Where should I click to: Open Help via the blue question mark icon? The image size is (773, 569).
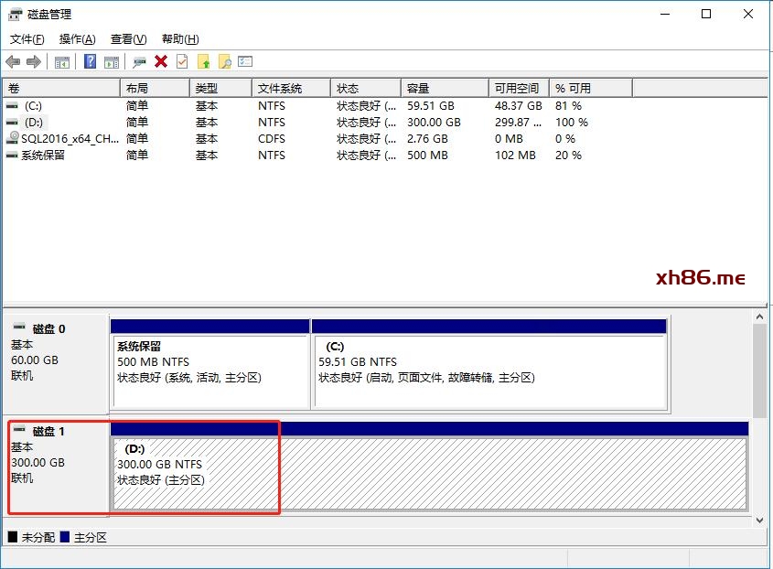pos(91,61)
